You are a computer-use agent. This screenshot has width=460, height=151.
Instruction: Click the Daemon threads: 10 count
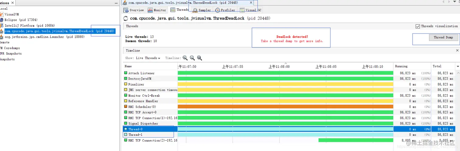tap(141, 41)
